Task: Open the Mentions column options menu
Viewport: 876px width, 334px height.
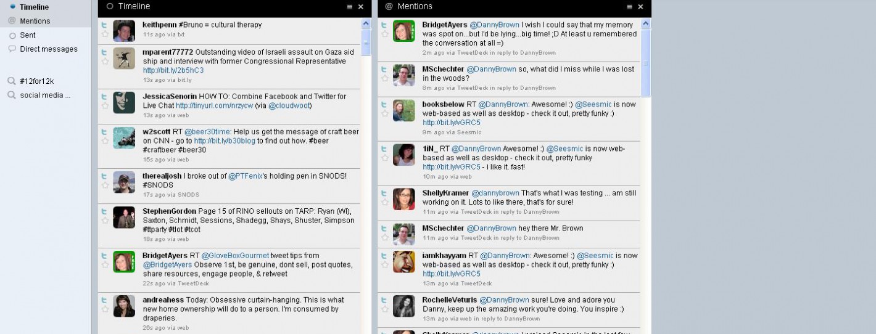Action: (x=629, y=7)
